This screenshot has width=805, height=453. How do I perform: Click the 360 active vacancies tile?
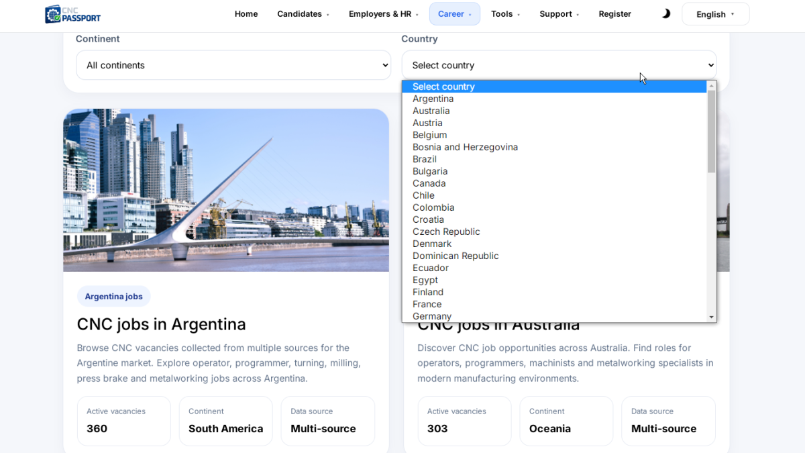click(124, 421)
